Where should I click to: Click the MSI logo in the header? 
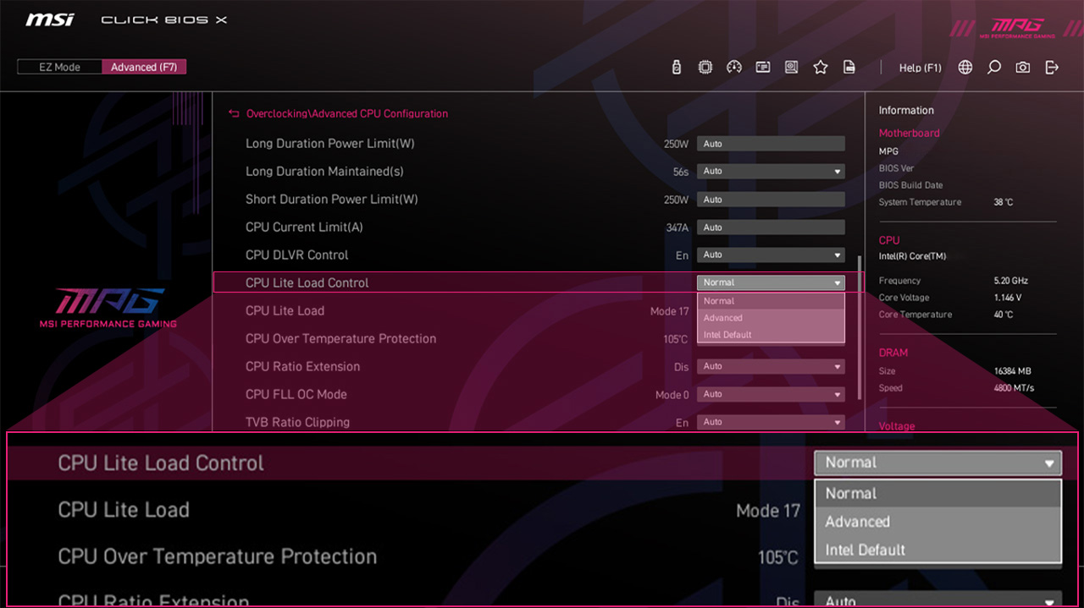coord(48,19)
